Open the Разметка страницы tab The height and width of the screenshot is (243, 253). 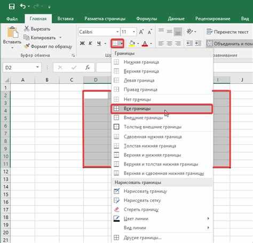pos(105,19)
